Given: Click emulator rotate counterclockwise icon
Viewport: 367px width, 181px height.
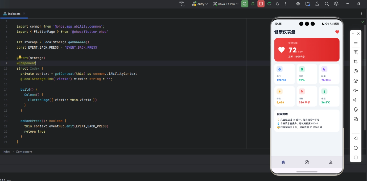Looking at the screenshot, I should coord(356,71).
